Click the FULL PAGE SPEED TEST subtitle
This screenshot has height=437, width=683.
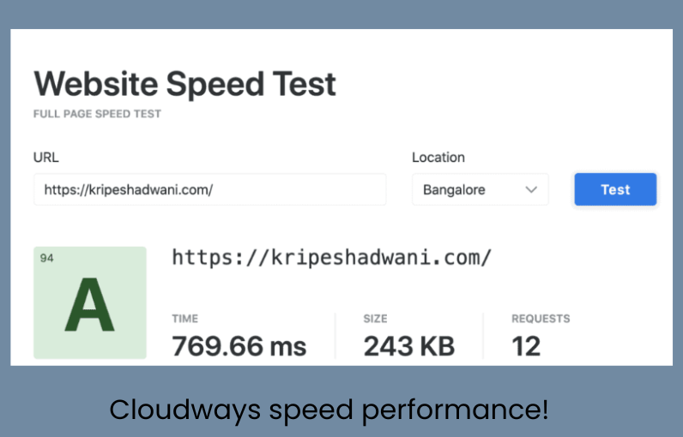[x=97, y=114]
